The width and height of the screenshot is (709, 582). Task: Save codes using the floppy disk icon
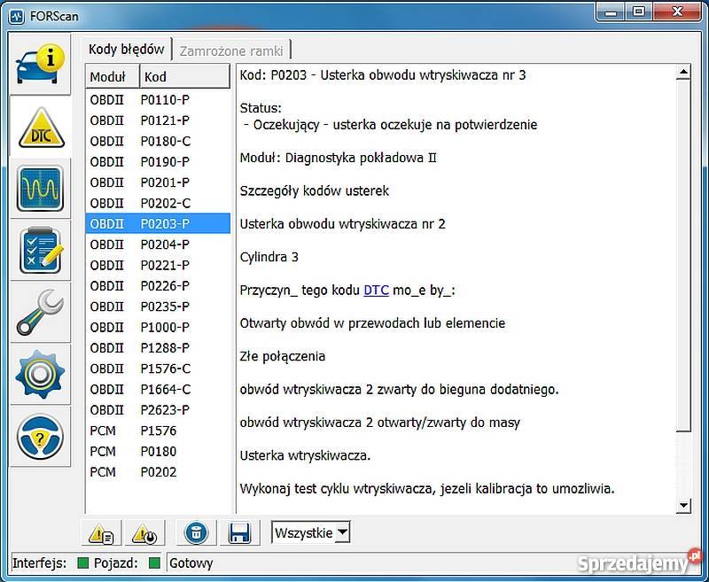pos(240,533)
